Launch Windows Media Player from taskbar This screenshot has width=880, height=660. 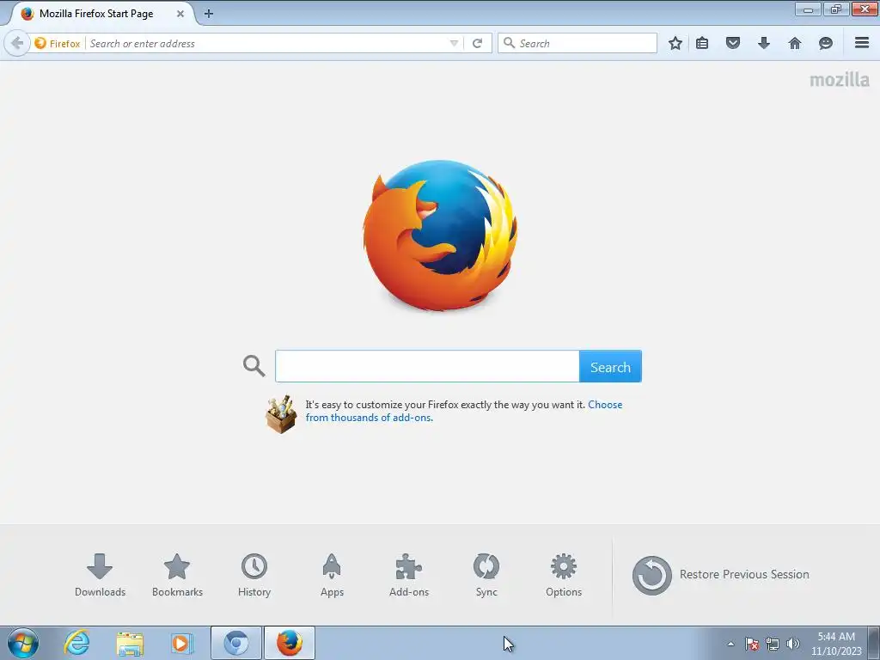coord(181,643)
